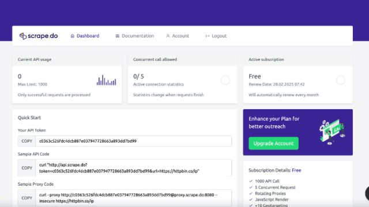Click the Documentation book icon

coord(117,36)
